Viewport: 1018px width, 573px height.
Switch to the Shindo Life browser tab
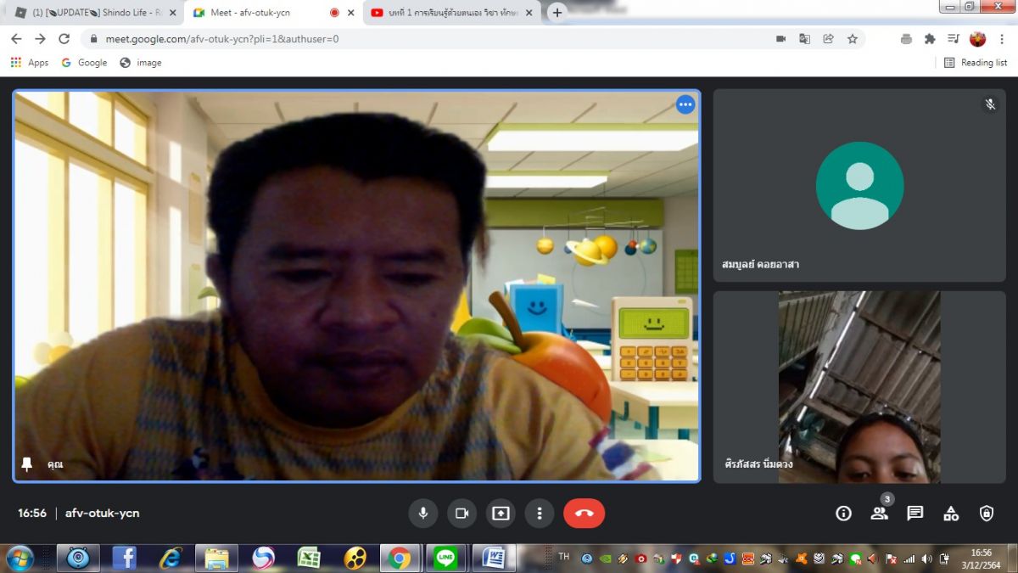pyautogui.click(x=95, y=13)
